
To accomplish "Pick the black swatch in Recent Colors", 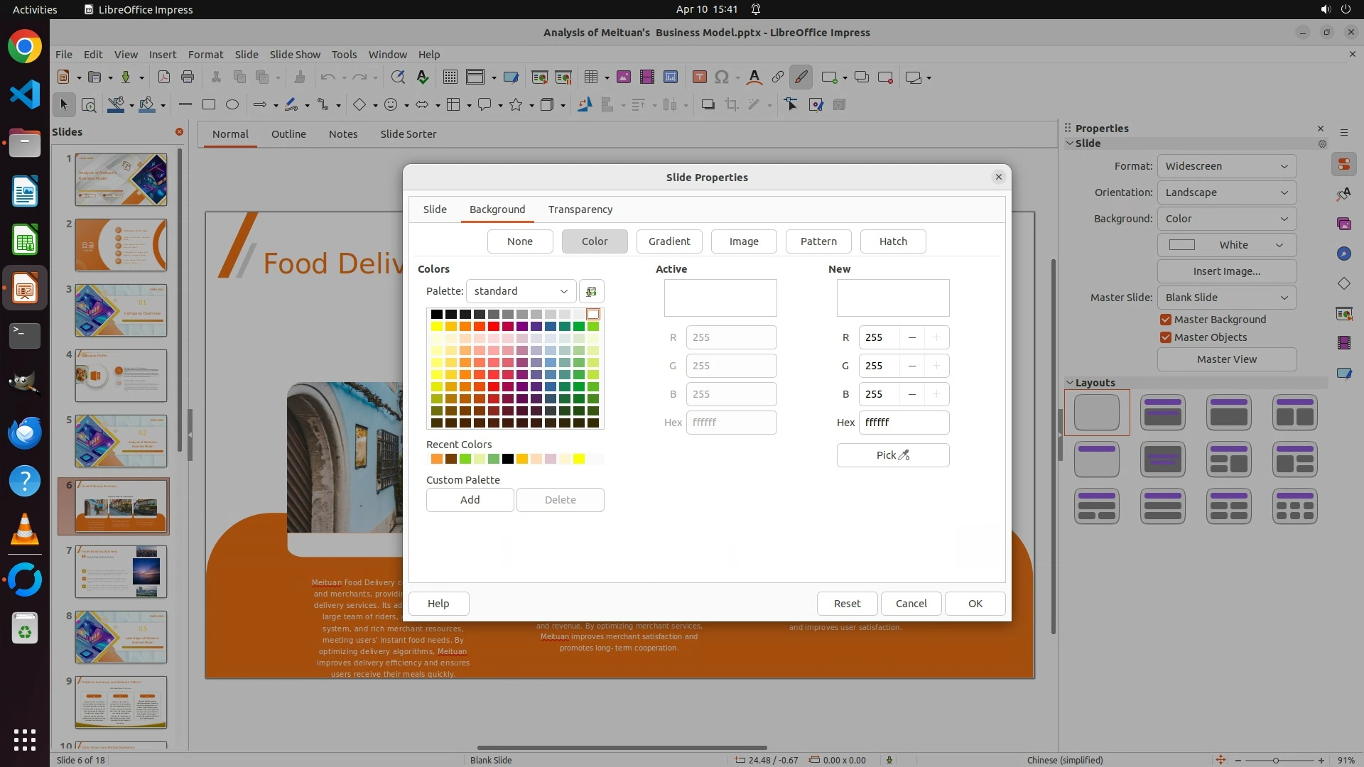I will [508, 459].
